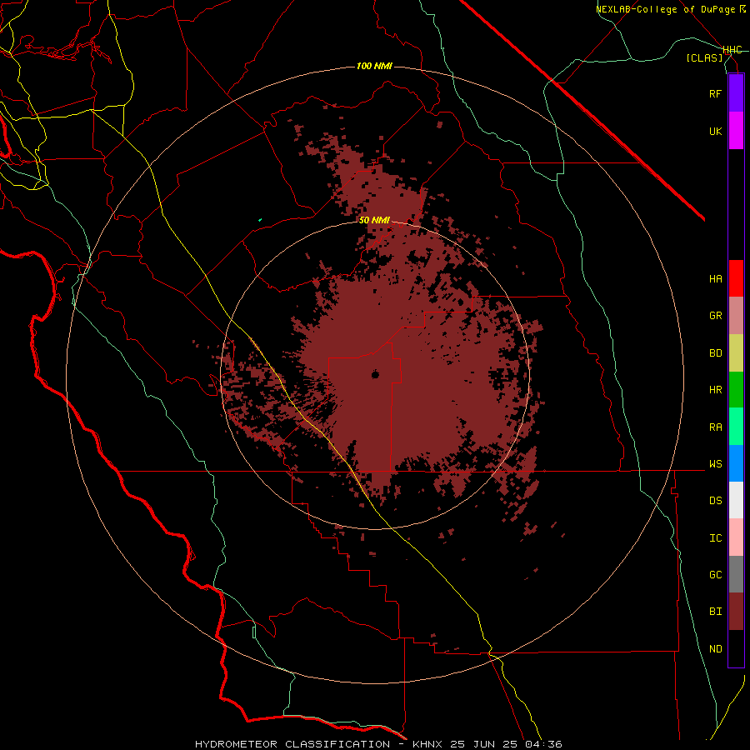Click the GR pink legend swatch

coord(736,315)
